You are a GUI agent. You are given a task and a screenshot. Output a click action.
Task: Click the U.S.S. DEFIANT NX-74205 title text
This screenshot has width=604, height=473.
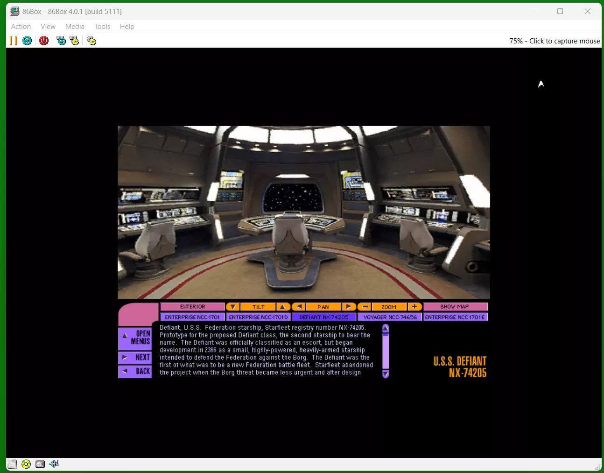pyautogui.click(x=460, y=367)
